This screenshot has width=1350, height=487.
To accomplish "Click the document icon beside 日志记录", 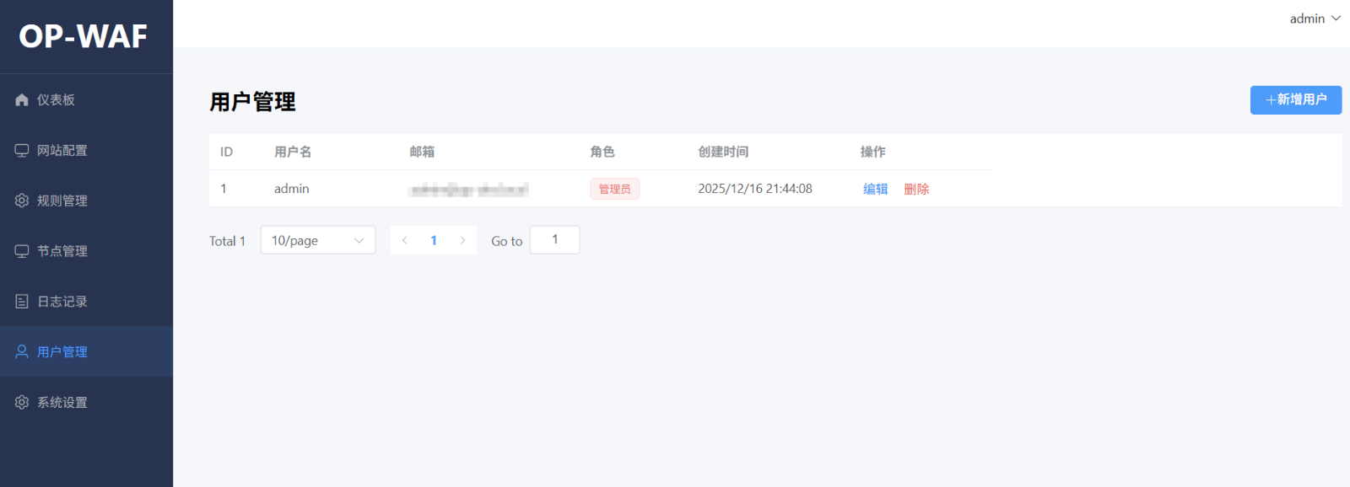I will tap(22, 302).
